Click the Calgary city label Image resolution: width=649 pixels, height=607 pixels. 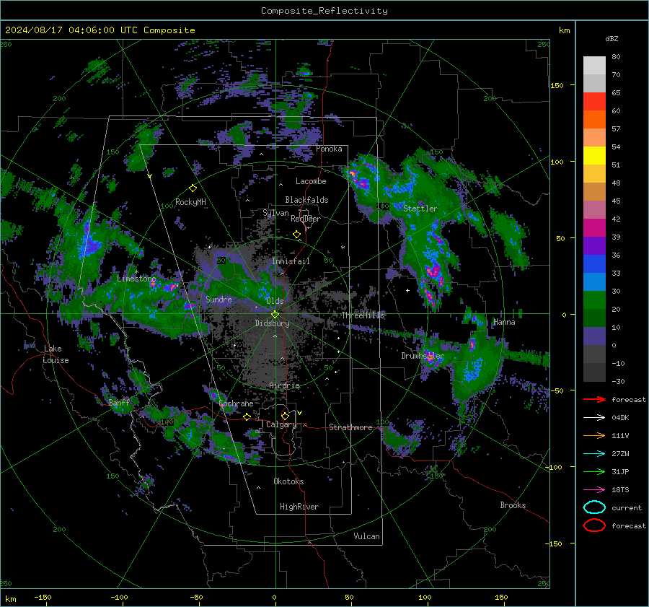(281, 424)
